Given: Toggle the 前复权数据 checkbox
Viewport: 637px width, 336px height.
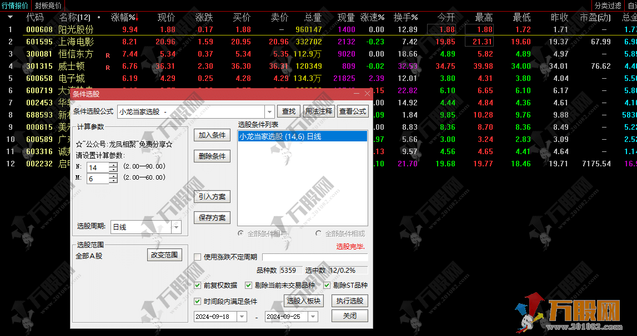Looking at the screenshot, I should tap(198, 286).
